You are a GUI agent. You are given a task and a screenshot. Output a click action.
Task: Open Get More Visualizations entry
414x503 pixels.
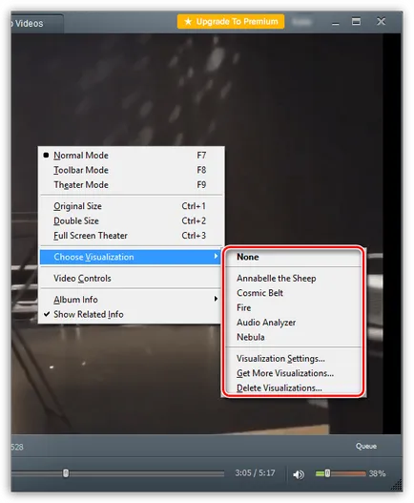click(294, 373)
